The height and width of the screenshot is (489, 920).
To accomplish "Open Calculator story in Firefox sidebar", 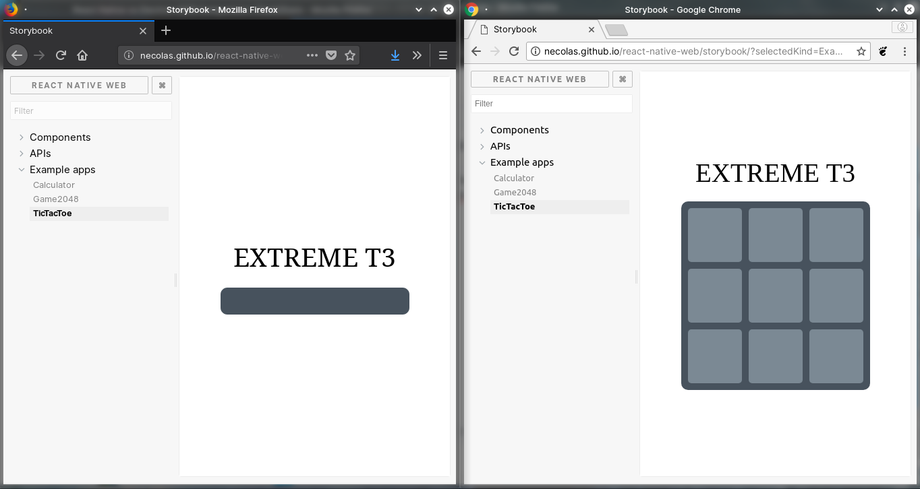I will 54,185.
